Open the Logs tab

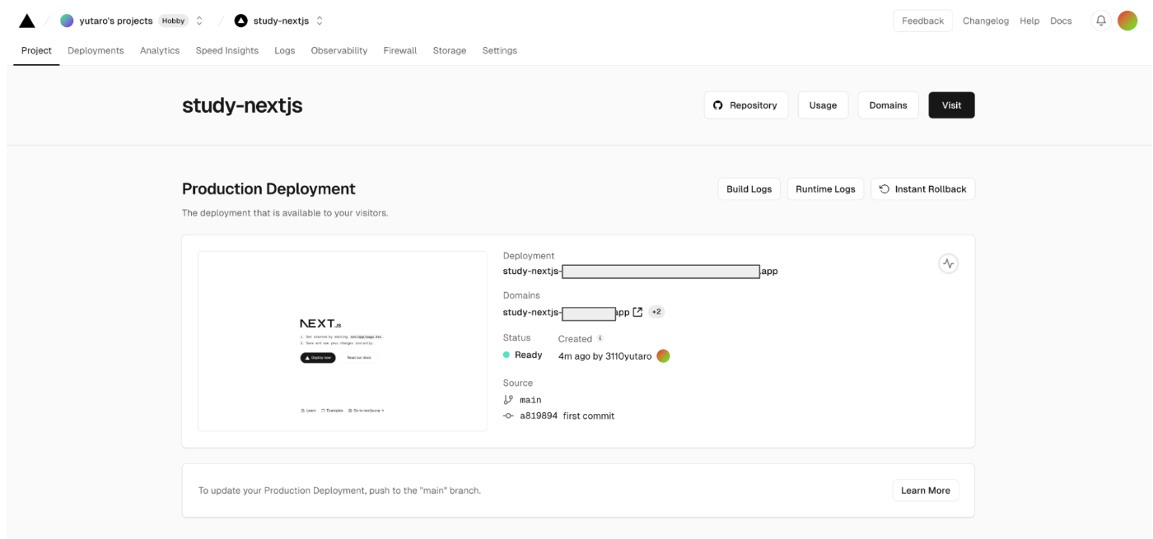[x=285, y=50]
